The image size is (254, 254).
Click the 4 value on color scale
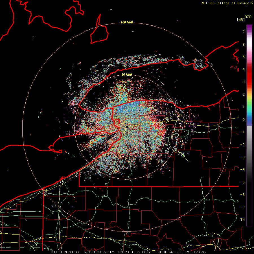coord(244,69)
